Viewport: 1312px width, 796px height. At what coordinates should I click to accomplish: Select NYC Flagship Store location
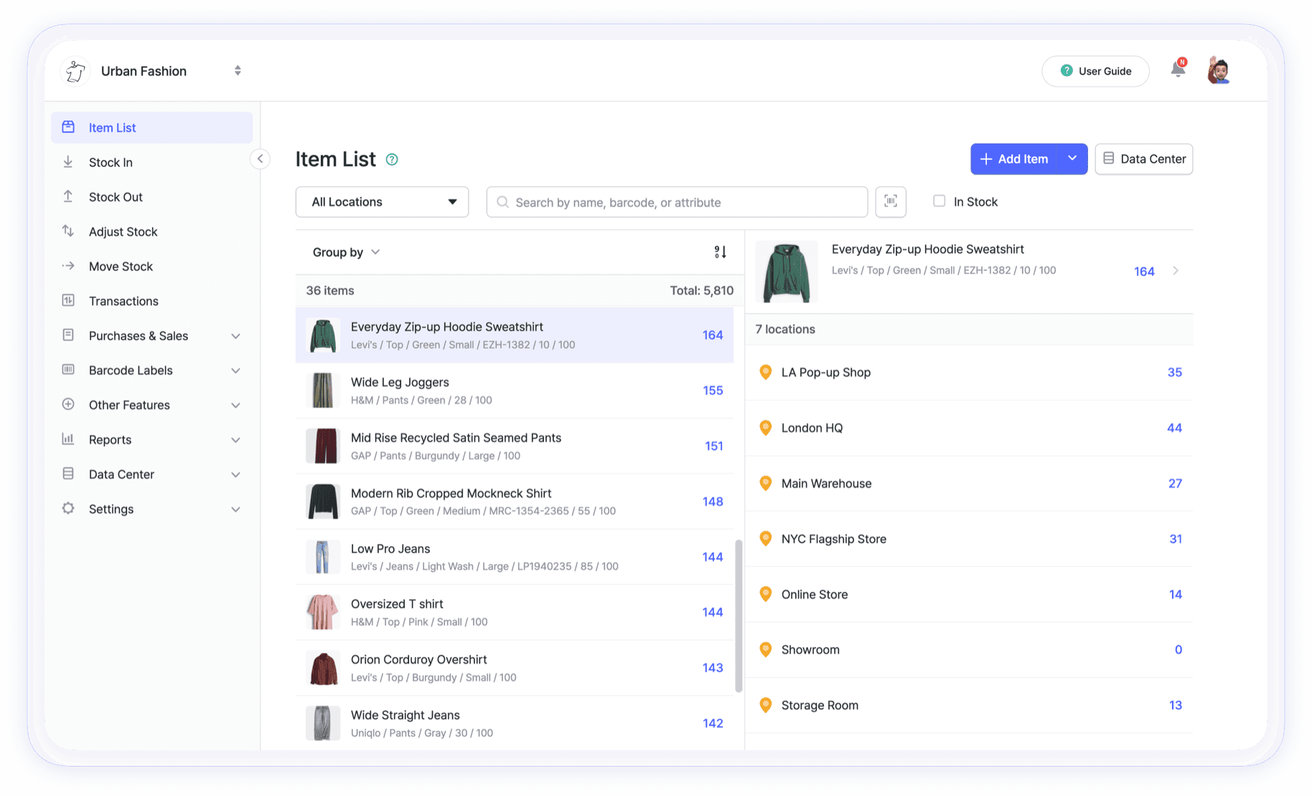tap(969, 539)
